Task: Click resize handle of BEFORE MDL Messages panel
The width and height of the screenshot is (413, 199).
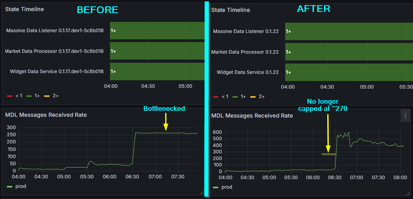Action: tap(202, 193)
